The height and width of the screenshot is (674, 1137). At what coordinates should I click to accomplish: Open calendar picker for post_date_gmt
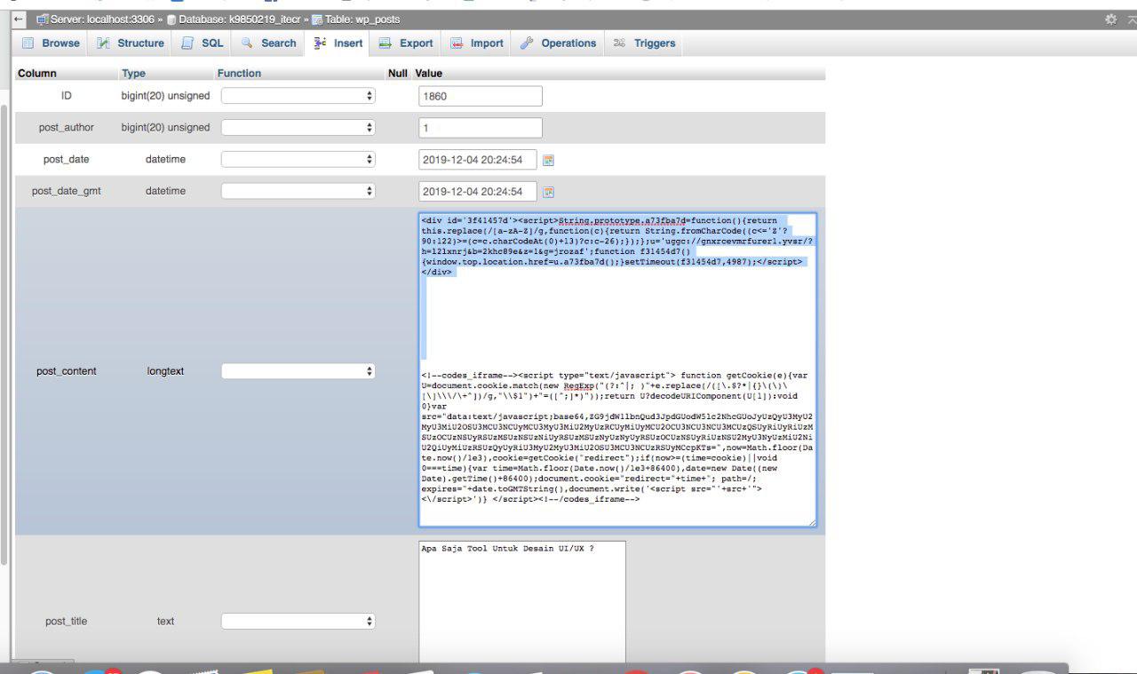pos(548,192)
